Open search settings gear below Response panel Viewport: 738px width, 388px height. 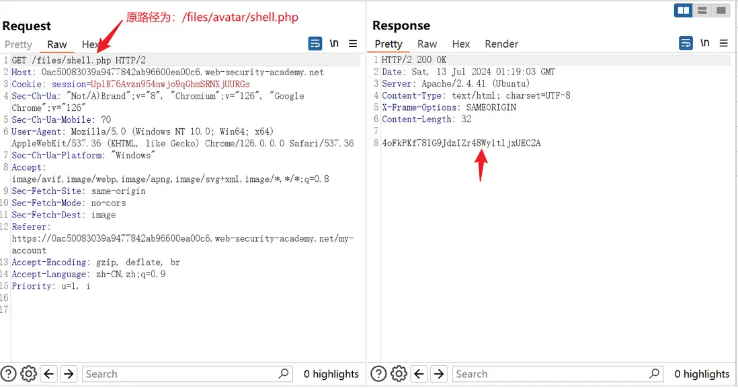coord(399,374)
